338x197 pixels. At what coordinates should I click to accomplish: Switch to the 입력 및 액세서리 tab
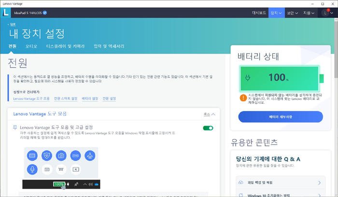(x=109, y=46)
